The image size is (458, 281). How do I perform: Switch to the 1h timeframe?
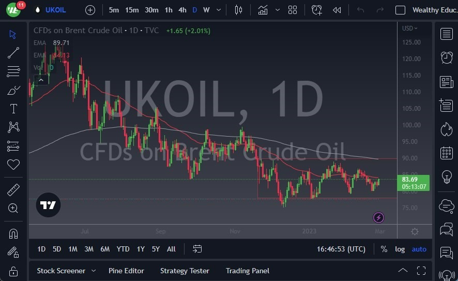pos(169,10)
